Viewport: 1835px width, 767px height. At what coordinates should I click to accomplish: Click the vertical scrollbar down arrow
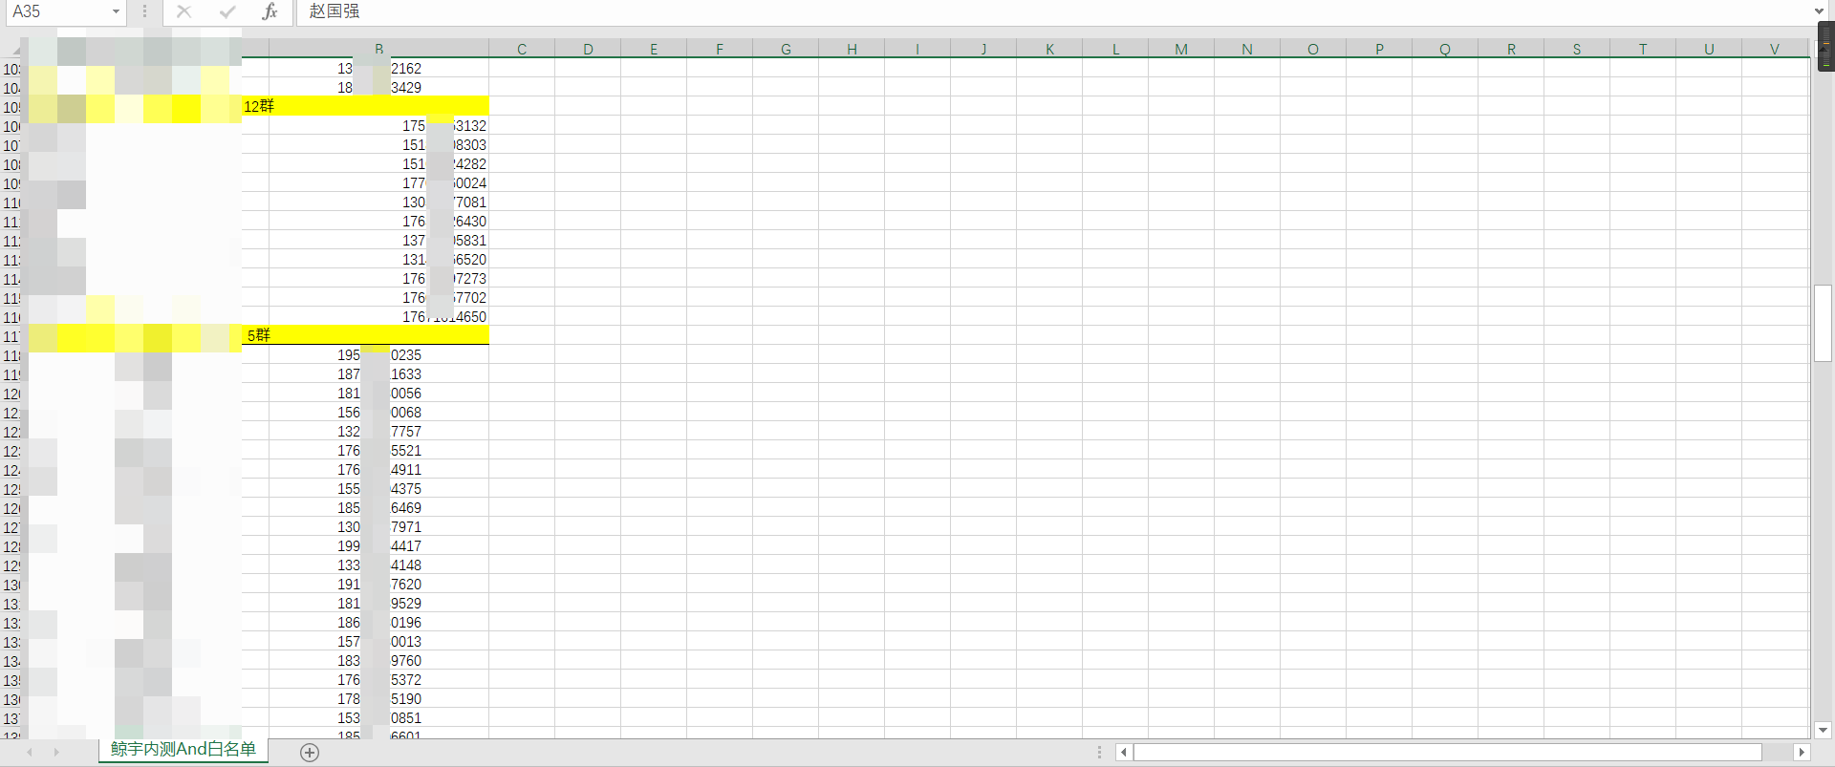point(1823,730)
